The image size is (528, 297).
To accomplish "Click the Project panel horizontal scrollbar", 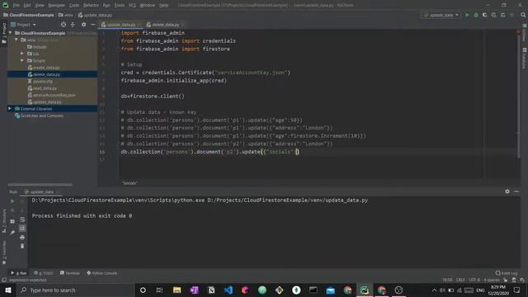I will click(x=40, y=185).
